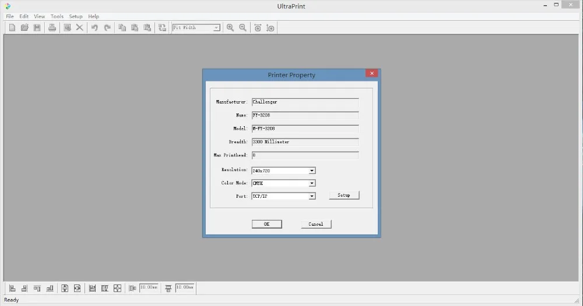This screenshot has width=583, height=306.
Task: Click the New document icon
Action: click(12, 27)
